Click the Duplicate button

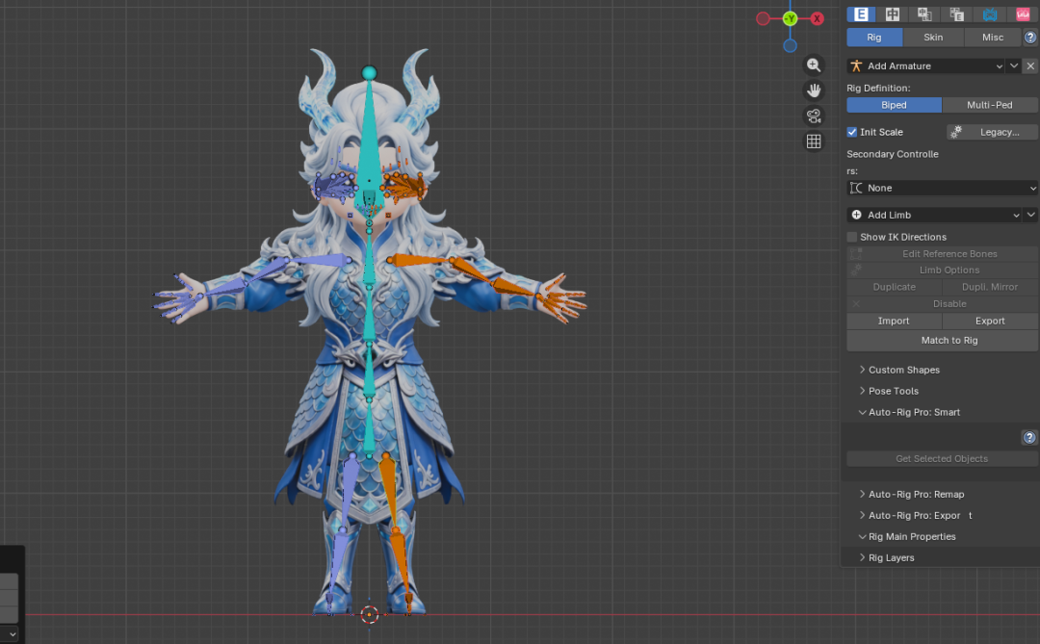pyautogui.click(x=894, y=287)
